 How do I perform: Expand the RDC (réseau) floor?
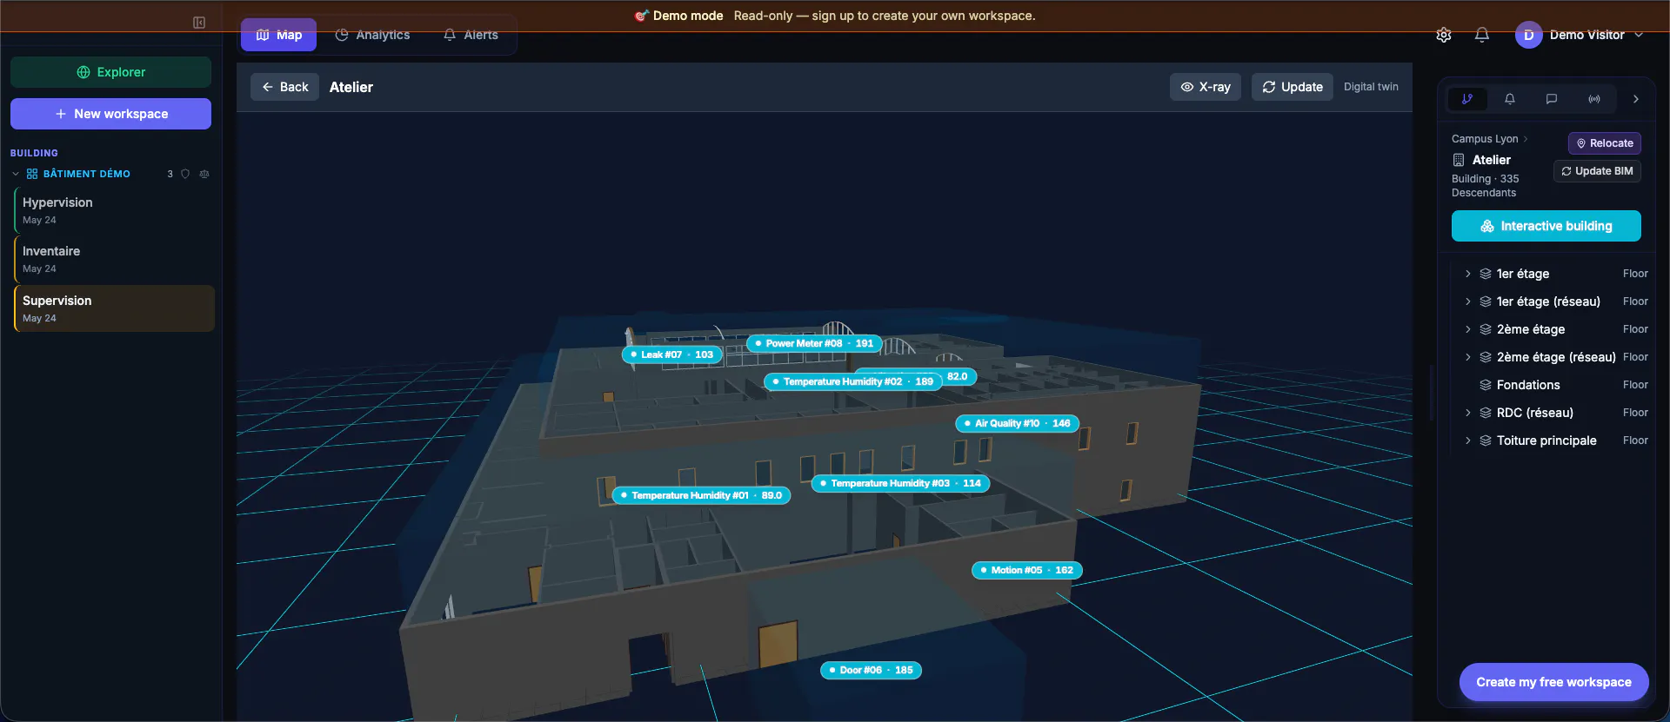1468,413
